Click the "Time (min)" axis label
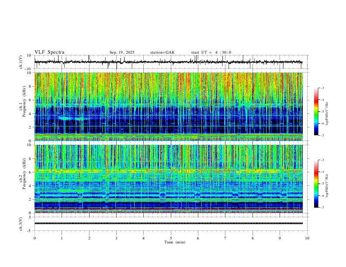Screen dimensions: 346x267 175,242
